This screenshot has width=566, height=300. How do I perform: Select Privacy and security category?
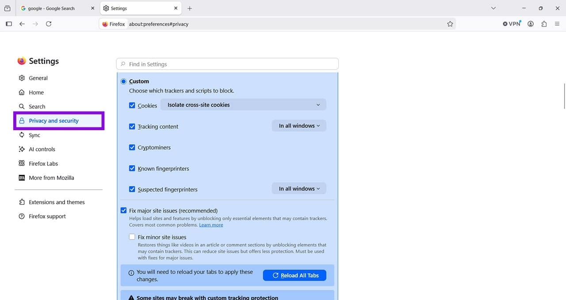click(x=59, y=121)
